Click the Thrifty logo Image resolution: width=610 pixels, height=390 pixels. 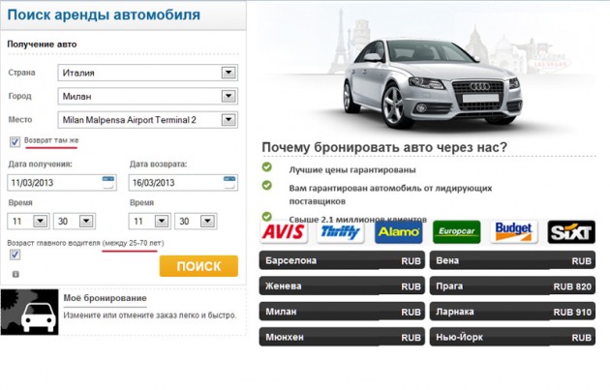340,232
